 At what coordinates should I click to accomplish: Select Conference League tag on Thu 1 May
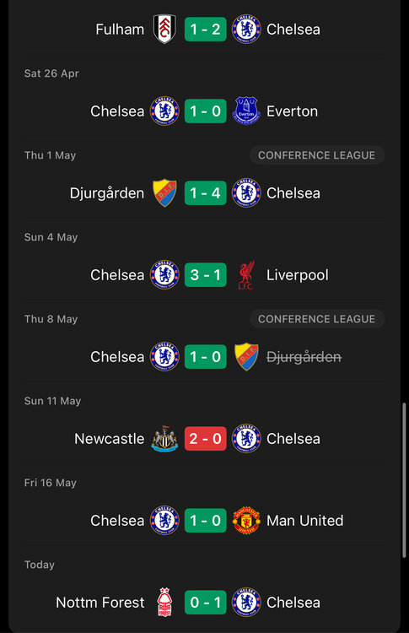[316, 155]
